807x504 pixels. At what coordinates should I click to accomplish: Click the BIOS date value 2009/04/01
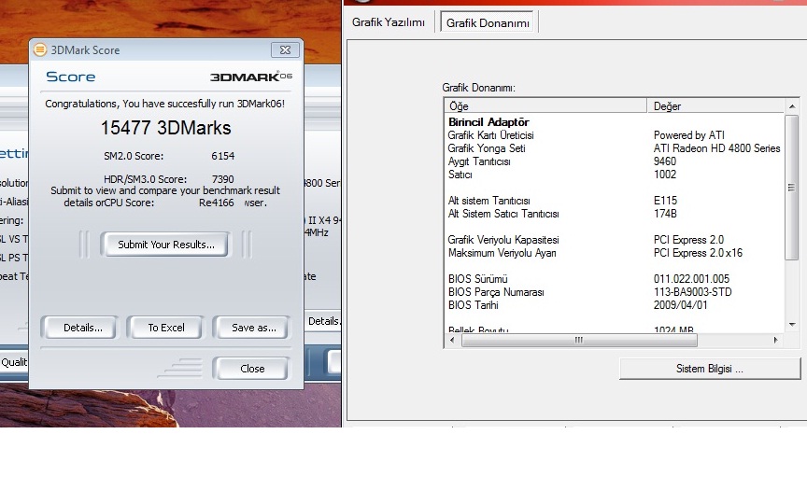[680, 305]
